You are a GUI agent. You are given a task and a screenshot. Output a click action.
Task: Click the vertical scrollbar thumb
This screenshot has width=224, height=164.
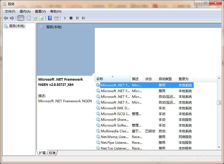tap(219, 102)
